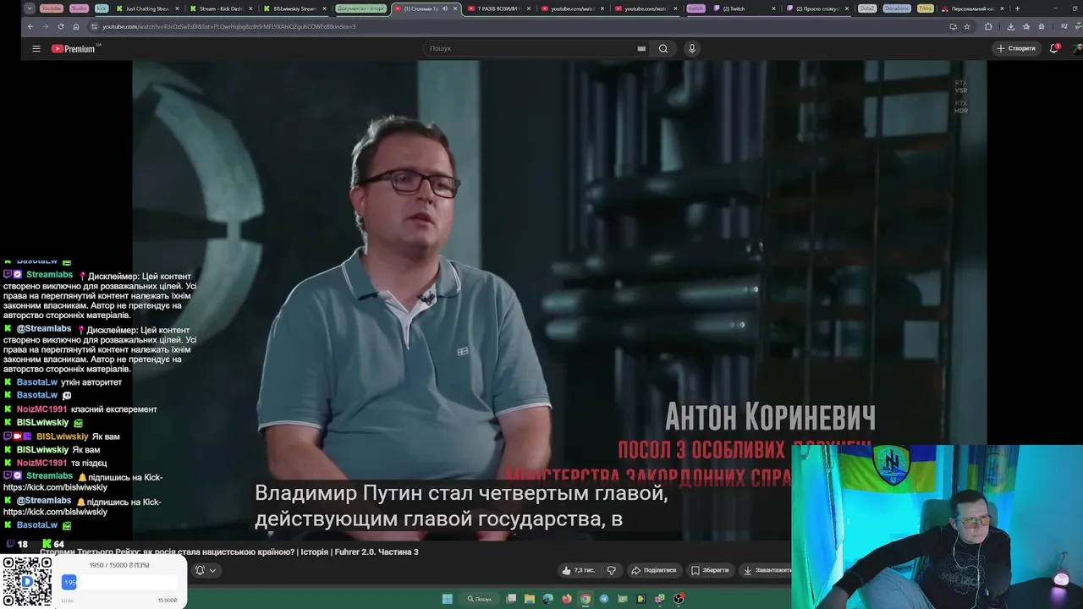Viewport: 1083px width, 609px height.
Task: Open File Explorer from the taskbar
Action: pyautogui.click(x=530, y=599)
